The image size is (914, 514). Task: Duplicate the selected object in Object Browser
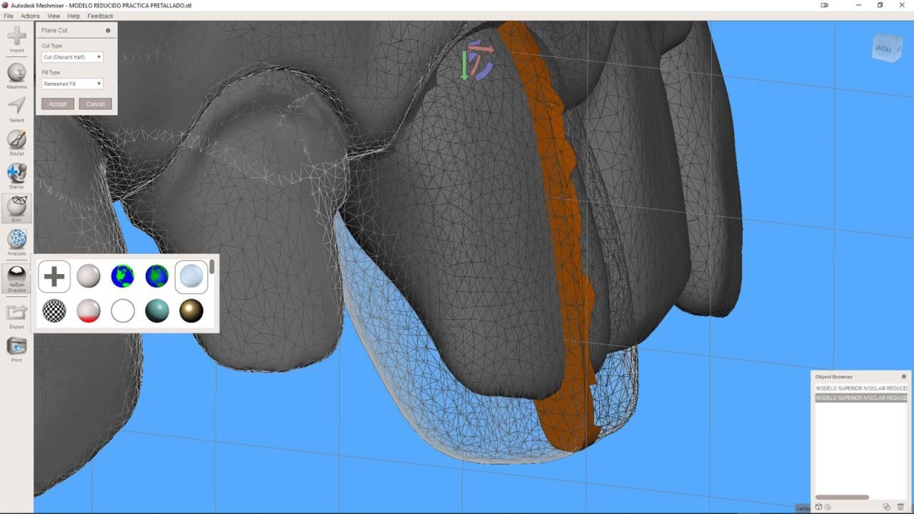tap(887, 507)
